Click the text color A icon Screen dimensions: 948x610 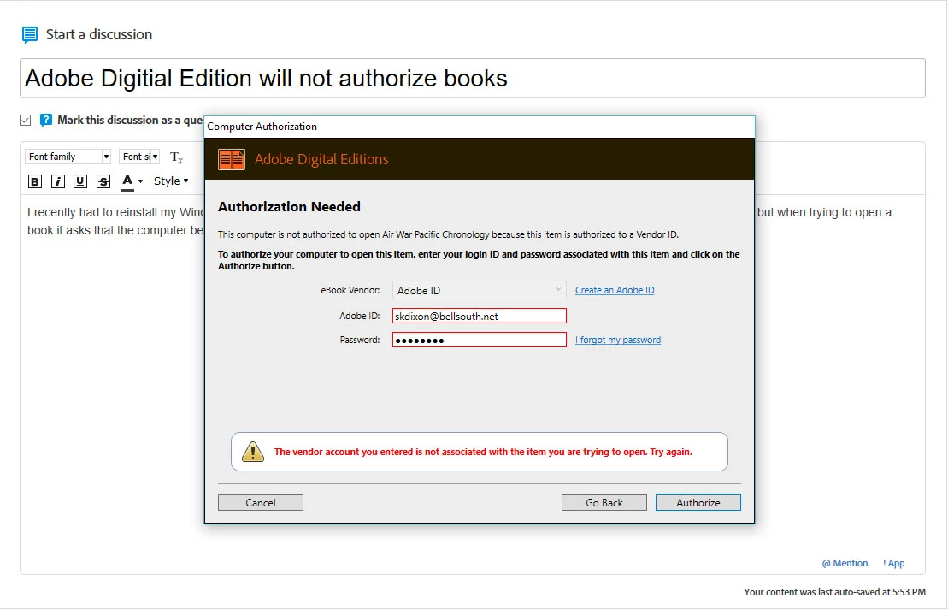click(127, 181)
